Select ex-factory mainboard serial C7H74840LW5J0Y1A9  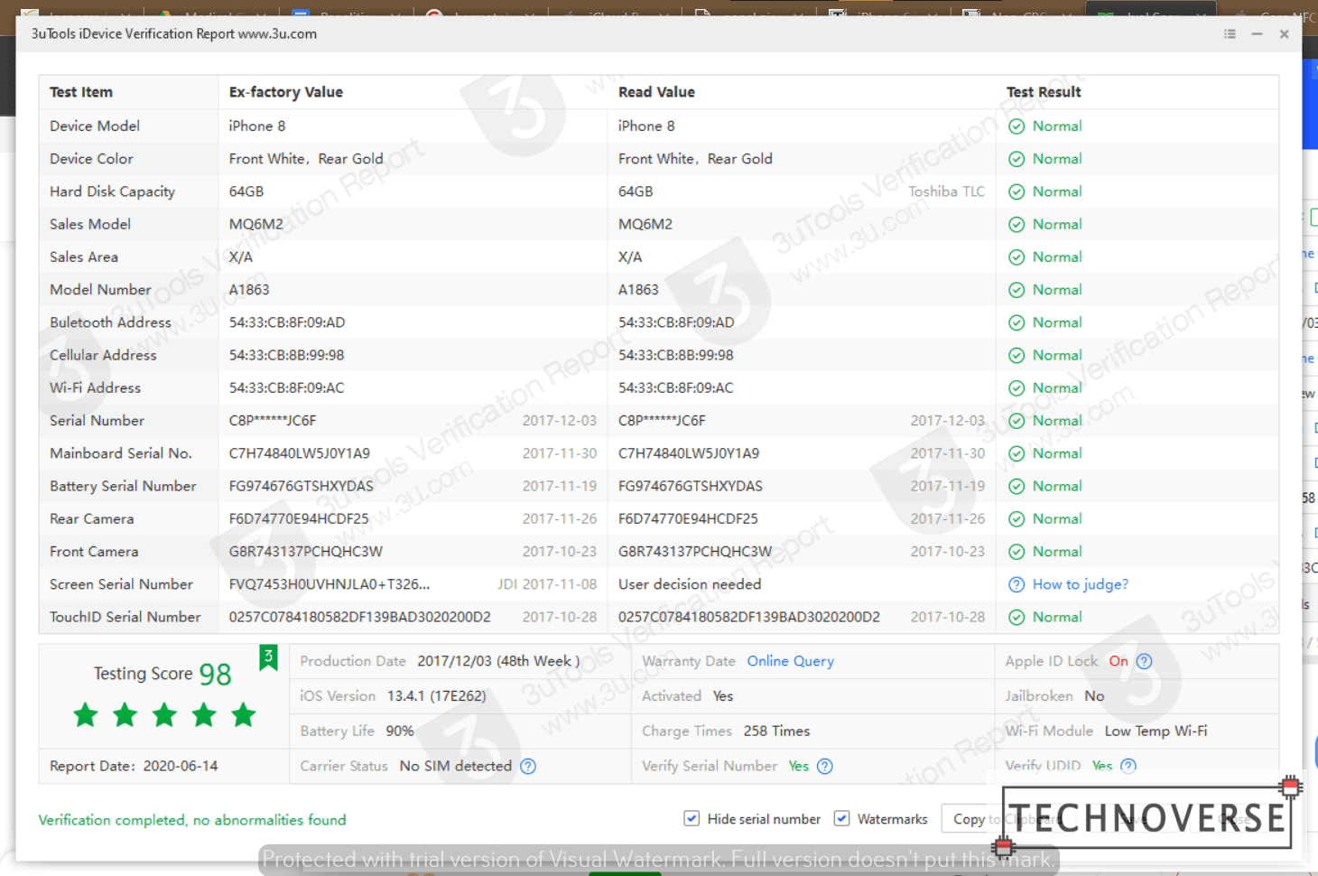pyautogui.click(x=300, y=453)
